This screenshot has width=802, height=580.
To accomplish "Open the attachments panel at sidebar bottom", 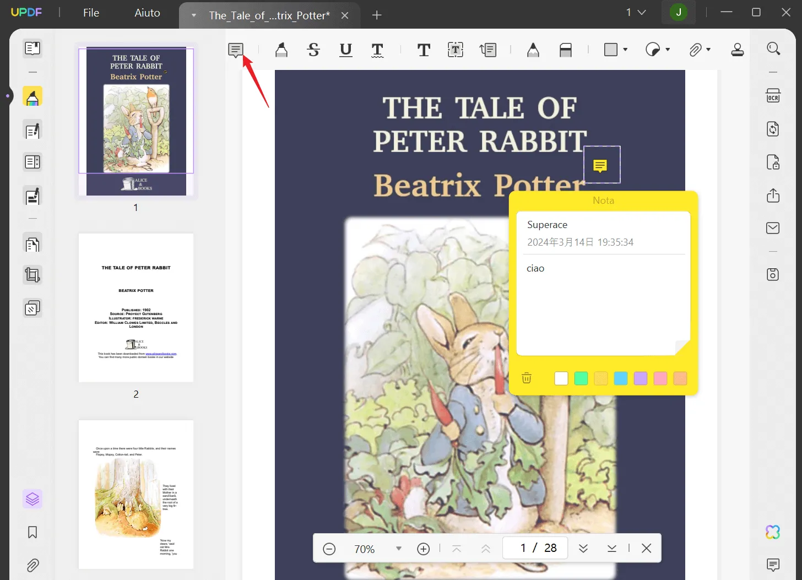I will pyautogui.click(x=32, y=565).
